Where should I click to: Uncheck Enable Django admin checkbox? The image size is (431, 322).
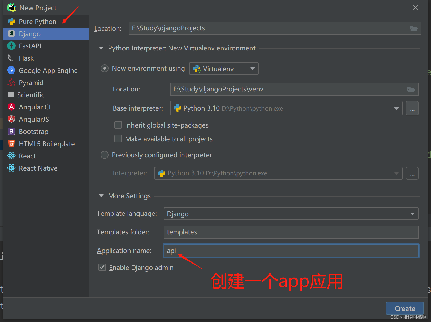102,267
